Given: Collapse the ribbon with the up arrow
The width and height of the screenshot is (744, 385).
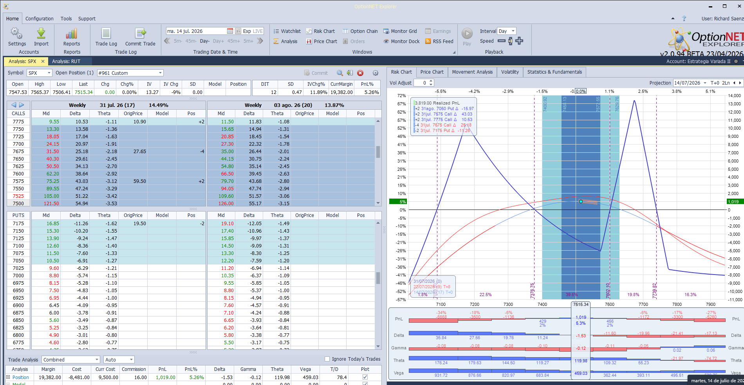Looking at the screenshot, I should (673, 18).
